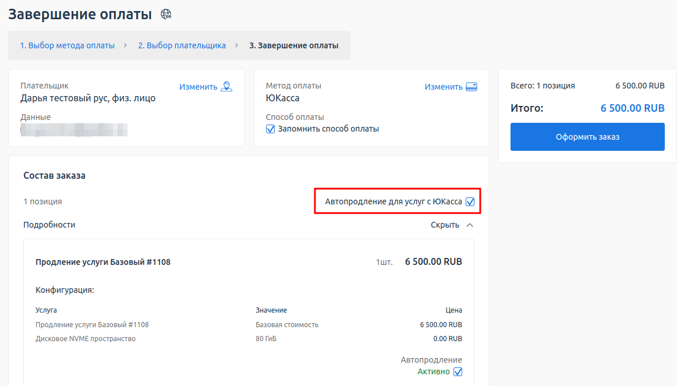
Task: Click the Дисковое NVME пространство row
Action: point(249,339)
